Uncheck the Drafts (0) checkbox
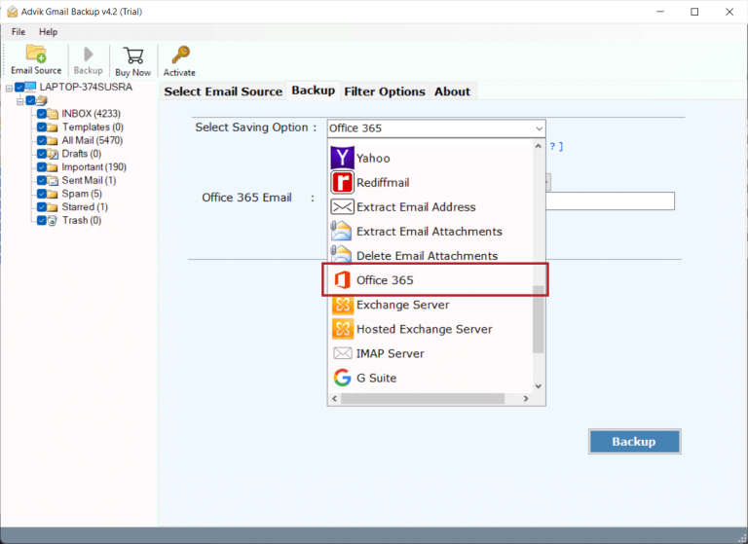This screenshot has height=544, width=748. coord(42,154)
